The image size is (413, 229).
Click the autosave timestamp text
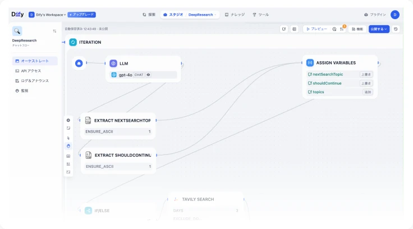86,29
